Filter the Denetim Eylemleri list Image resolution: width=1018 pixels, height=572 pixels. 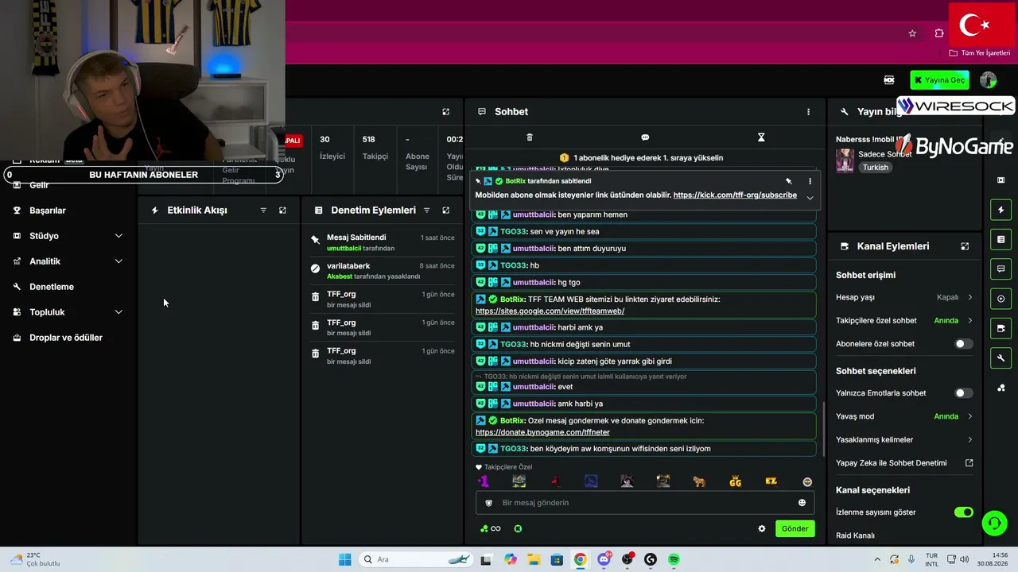tap(426, 211)
